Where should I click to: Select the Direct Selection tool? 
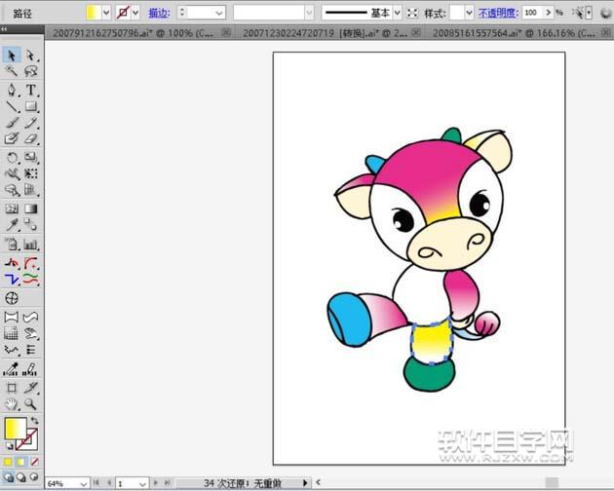click(30, 56)
